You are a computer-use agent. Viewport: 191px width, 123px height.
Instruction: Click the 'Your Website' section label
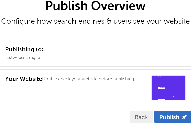point(23,79)
